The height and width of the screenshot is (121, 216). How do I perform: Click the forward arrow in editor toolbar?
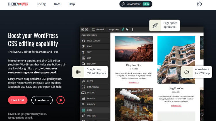[86, 29]
